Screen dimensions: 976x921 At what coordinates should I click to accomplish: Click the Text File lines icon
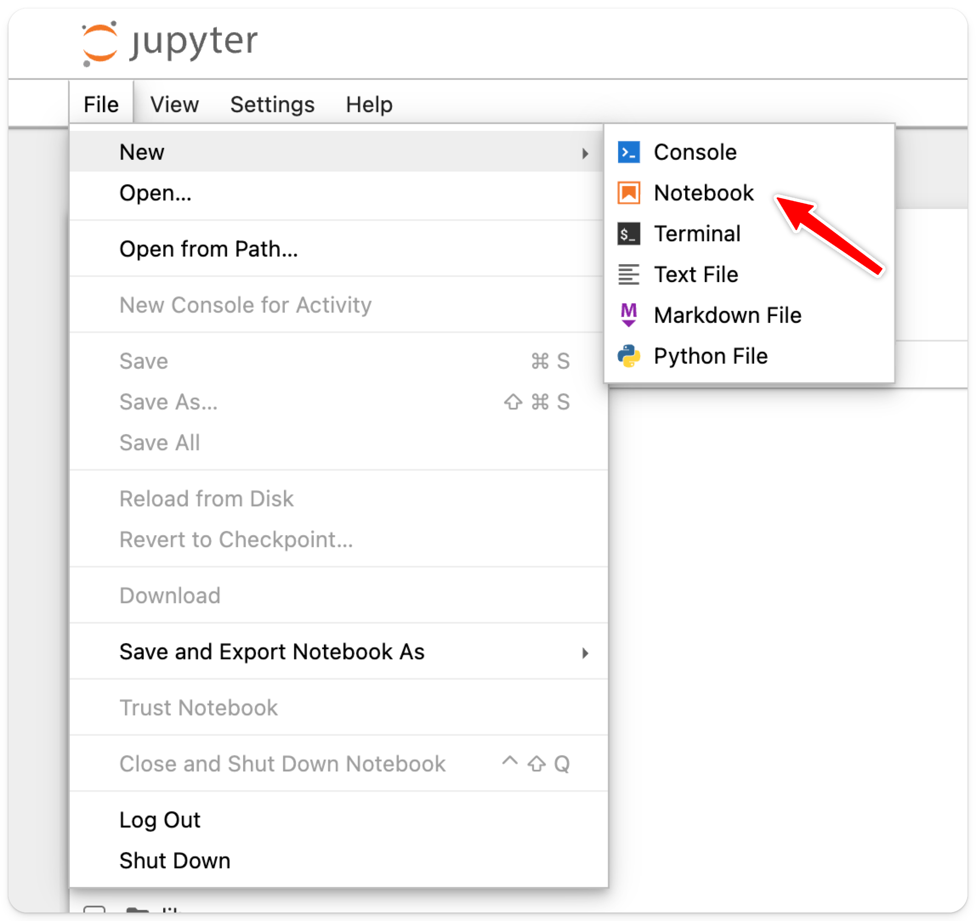click(628, 274)
